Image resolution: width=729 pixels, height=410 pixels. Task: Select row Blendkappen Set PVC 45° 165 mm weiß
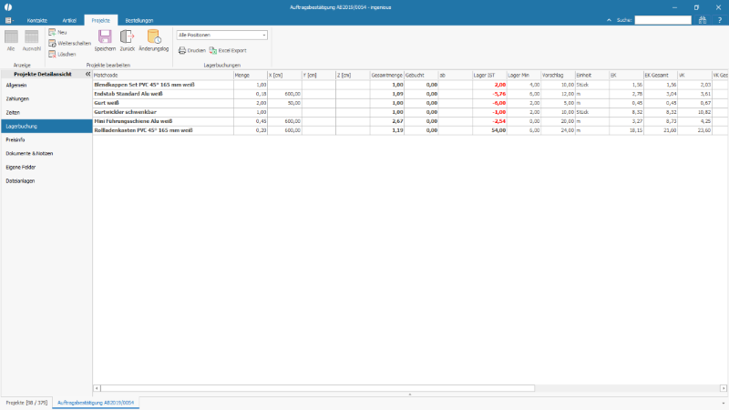[410, 85]
